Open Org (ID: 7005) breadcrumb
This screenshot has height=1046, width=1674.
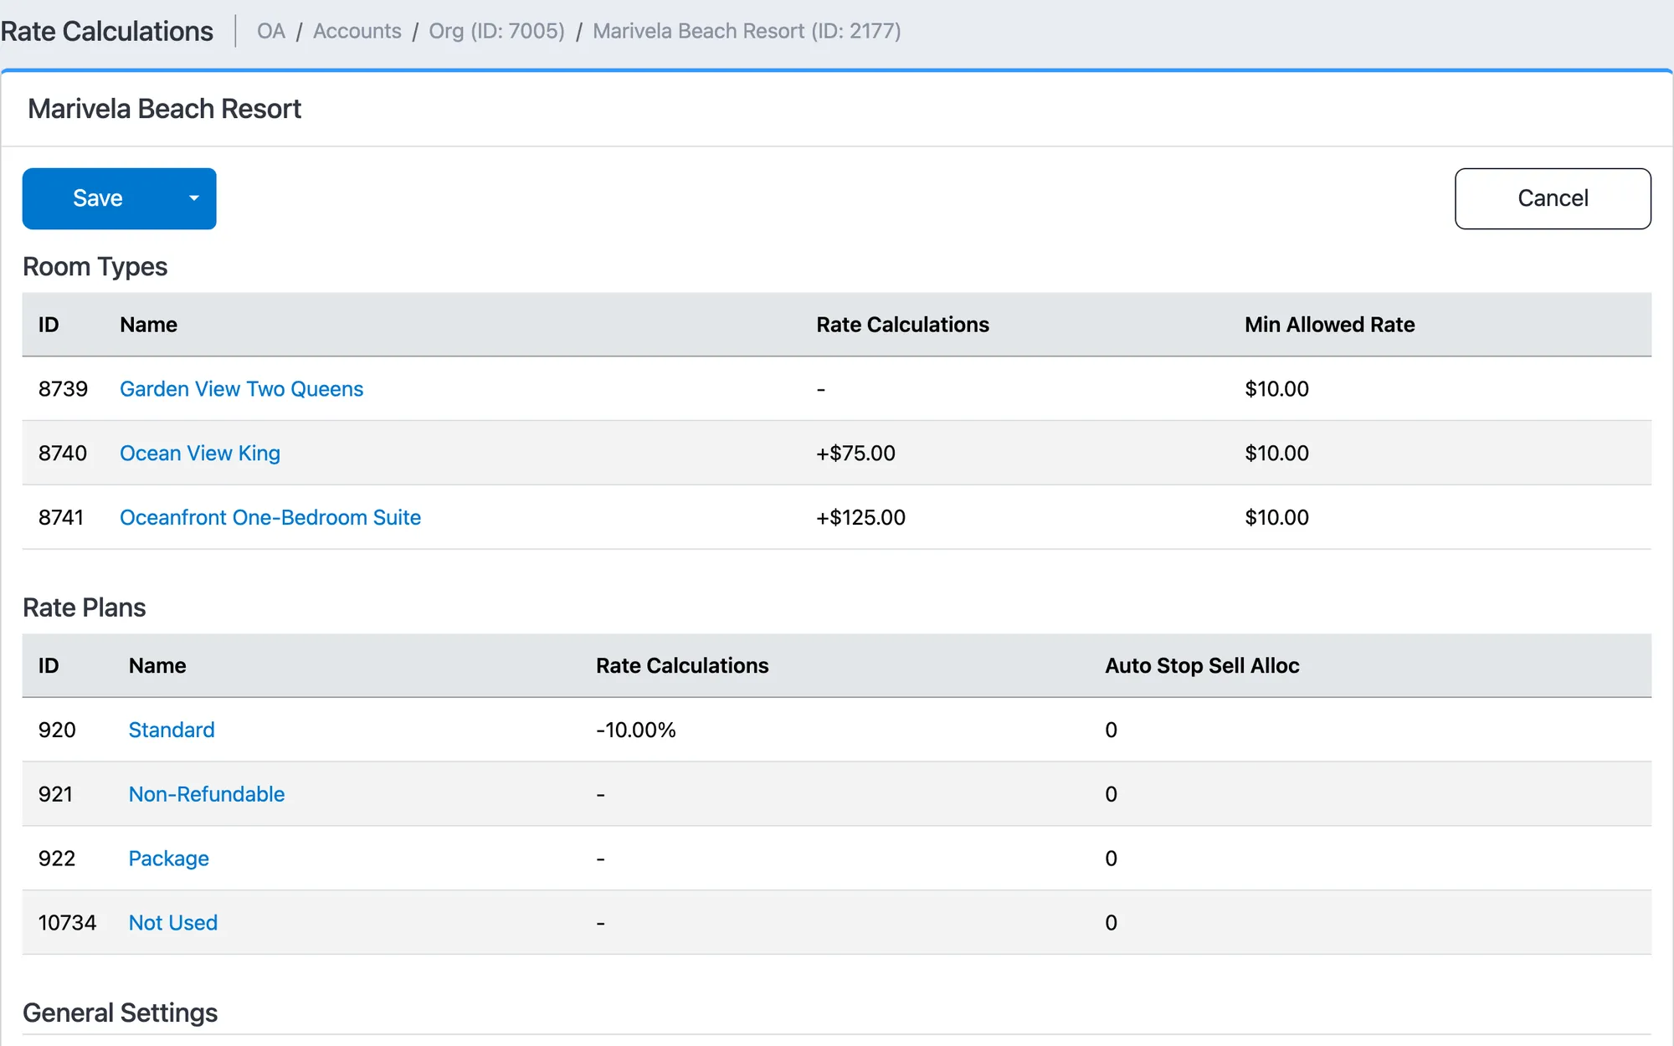pos(496,31)
